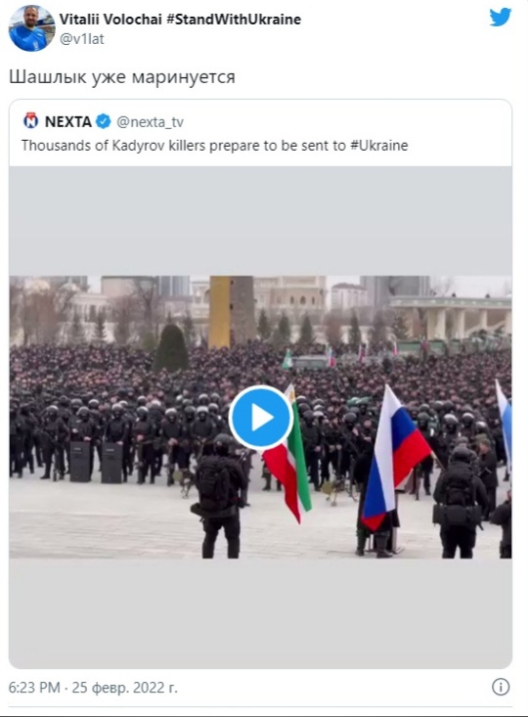Play the embedded NEXTA video

[x=260, y=418]
